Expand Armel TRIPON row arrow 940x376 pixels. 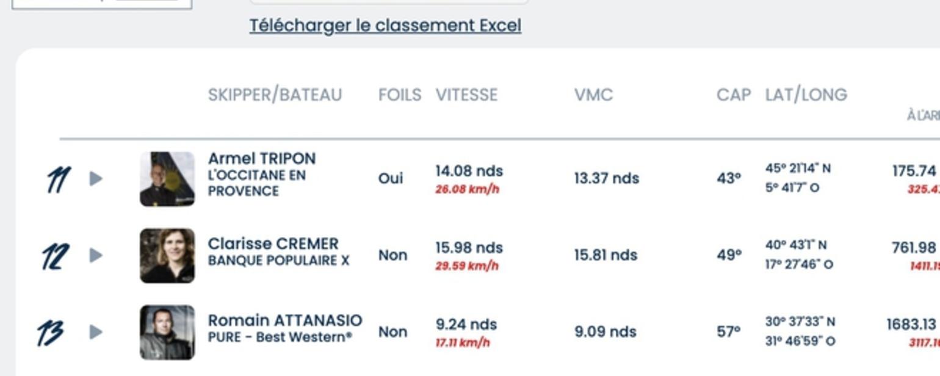coord(96,179)
